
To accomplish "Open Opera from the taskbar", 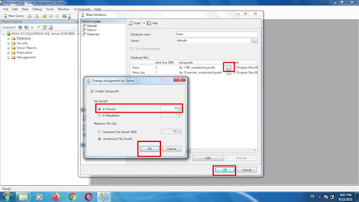I will click(89, 197).
